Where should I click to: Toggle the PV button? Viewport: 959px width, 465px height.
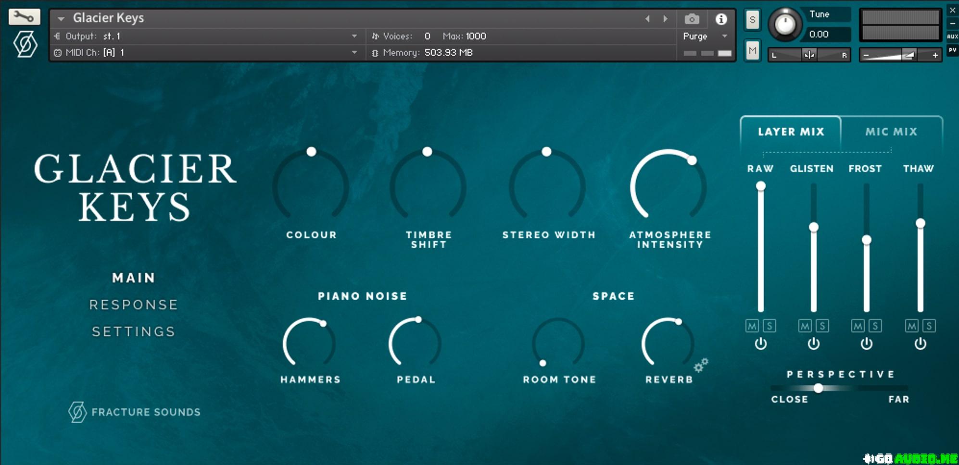pyautogui.click(x=952, y=50)
